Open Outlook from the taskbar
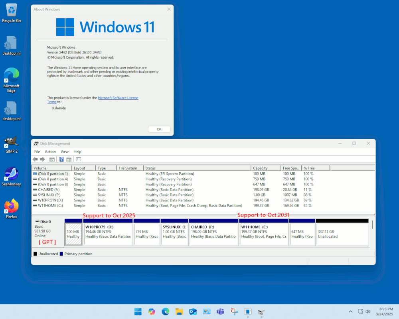 (x=193, y=311)
